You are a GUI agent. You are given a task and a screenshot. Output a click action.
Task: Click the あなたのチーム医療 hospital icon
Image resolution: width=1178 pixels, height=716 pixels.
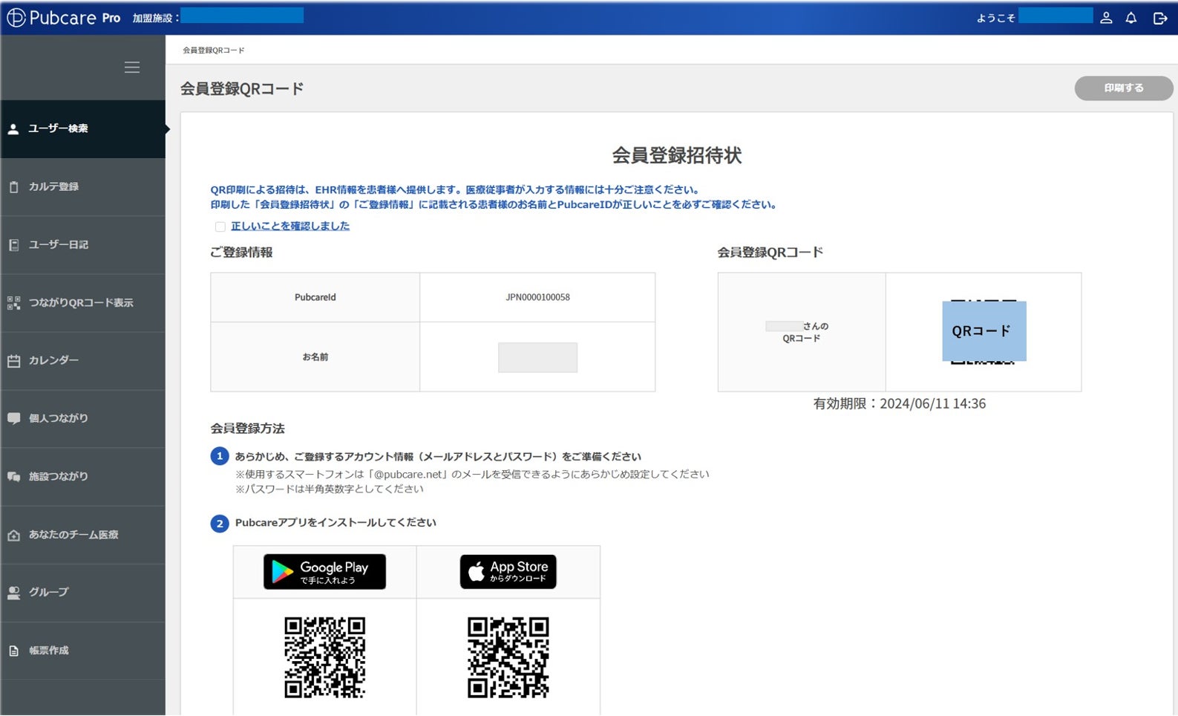[x=13, y=535]
